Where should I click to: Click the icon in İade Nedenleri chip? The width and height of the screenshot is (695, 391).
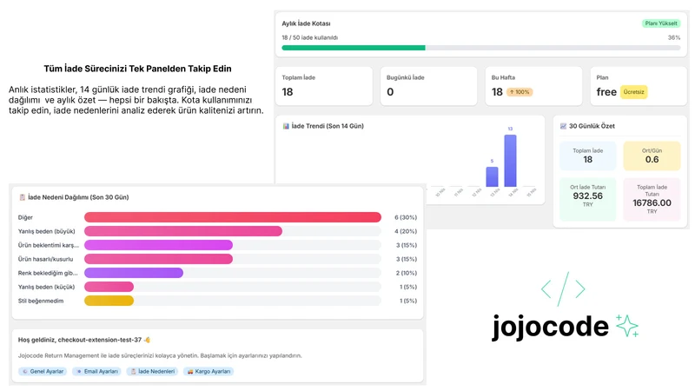click(x=133, y=372)
